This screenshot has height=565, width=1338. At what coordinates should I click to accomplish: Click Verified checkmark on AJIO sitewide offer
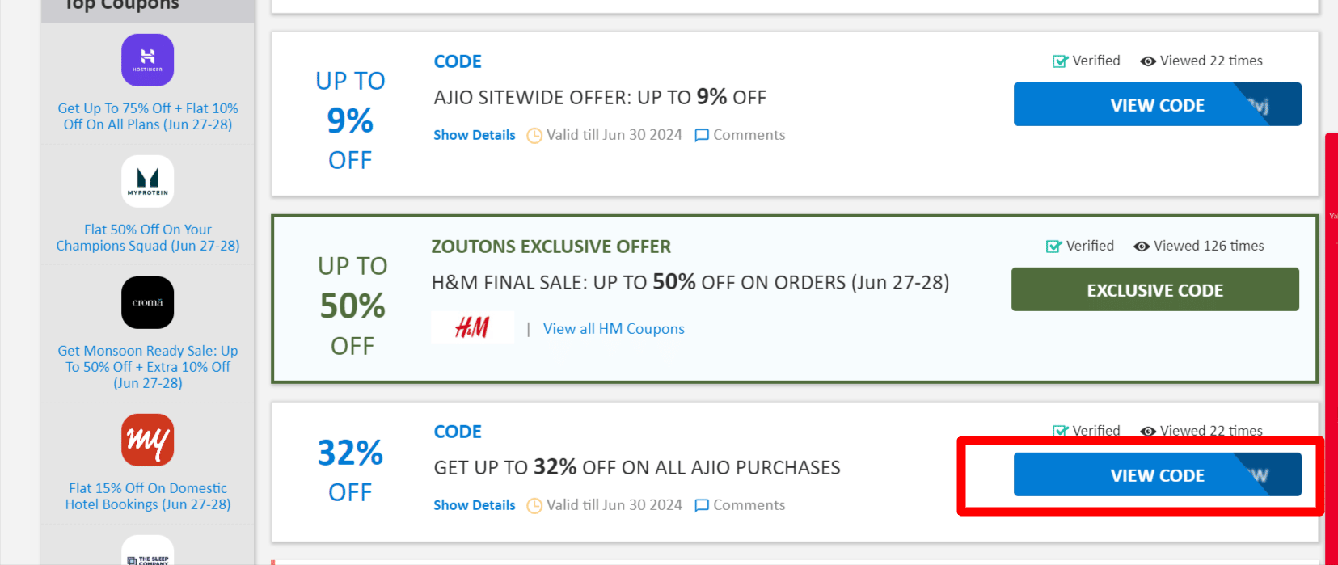tap(1060, 61)
